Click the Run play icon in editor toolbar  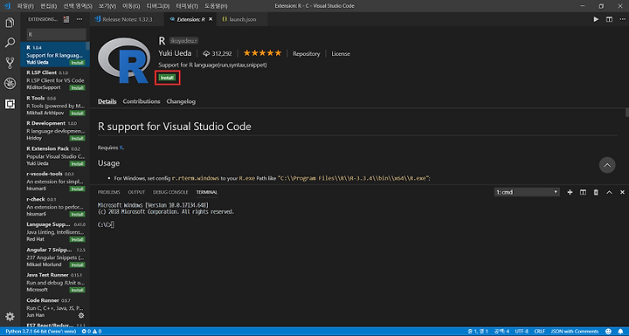pos(596,19)
